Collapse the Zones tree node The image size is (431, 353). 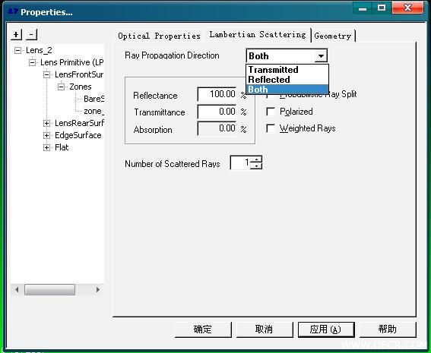[x=61, y=87]
